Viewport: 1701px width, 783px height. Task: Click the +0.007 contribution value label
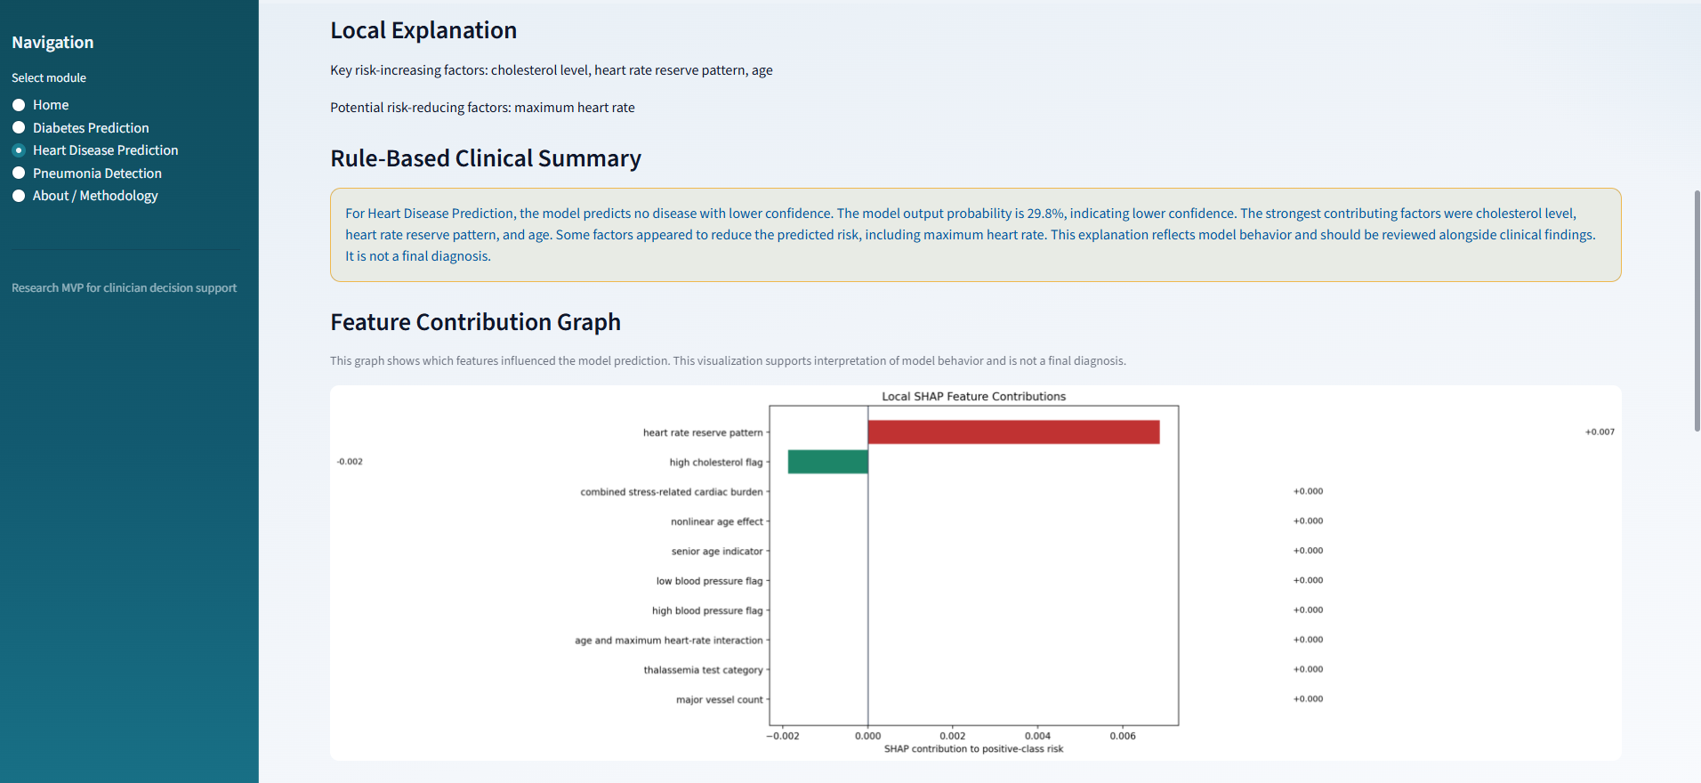1600,432
